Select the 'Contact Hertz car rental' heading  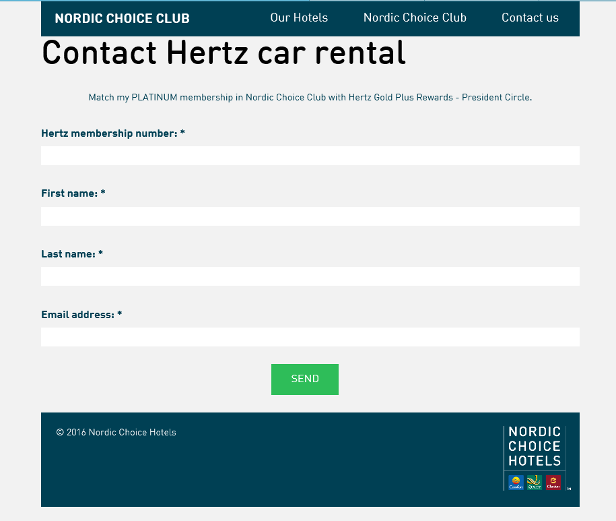click(224, 53)
